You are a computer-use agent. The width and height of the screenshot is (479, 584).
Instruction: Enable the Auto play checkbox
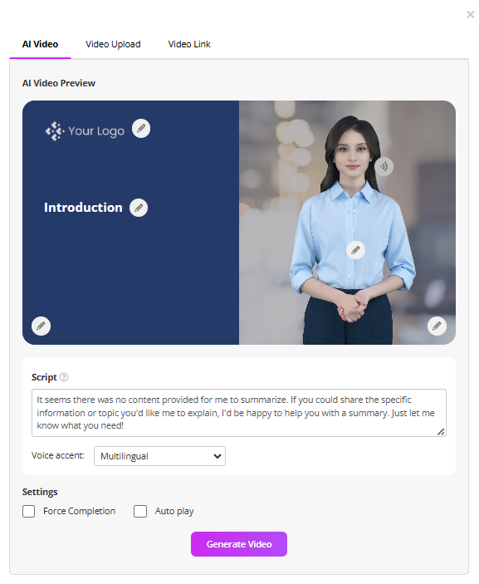click(140, 511)
